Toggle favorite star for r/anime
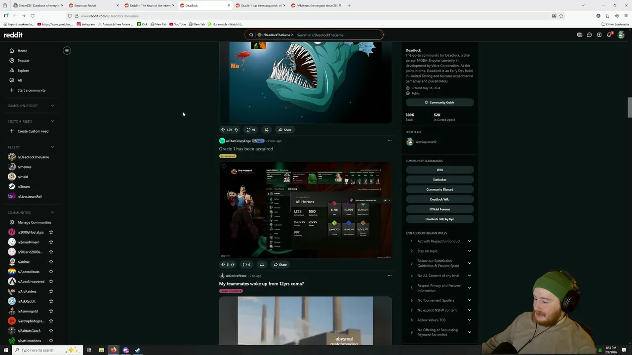 pos(51,262)
